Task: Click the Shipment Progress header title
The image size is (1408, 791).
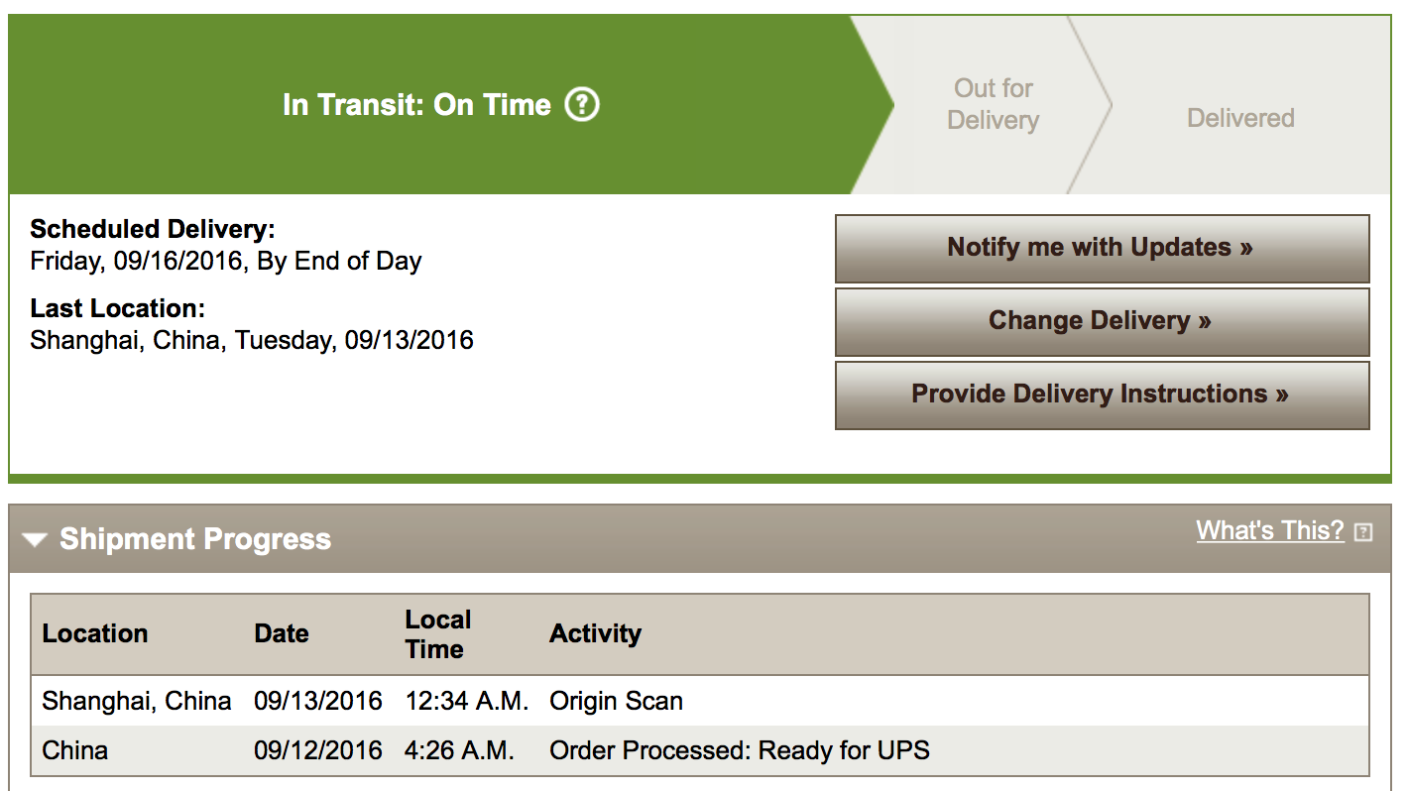Action: coord(194,539)
